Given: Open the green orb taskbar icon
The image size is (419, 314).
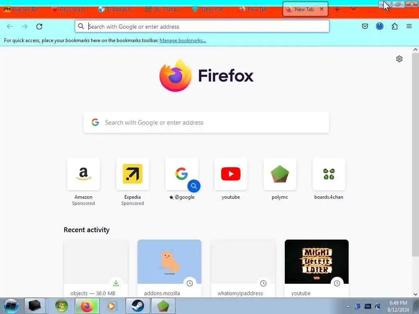Looking at the screenshot, I should tap(61, 306).
